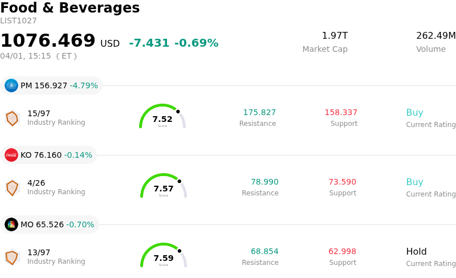This screenshot has height=278, width=456.
Task: Click the Philip Morris PM logo icon
Action: coord(11,85)
